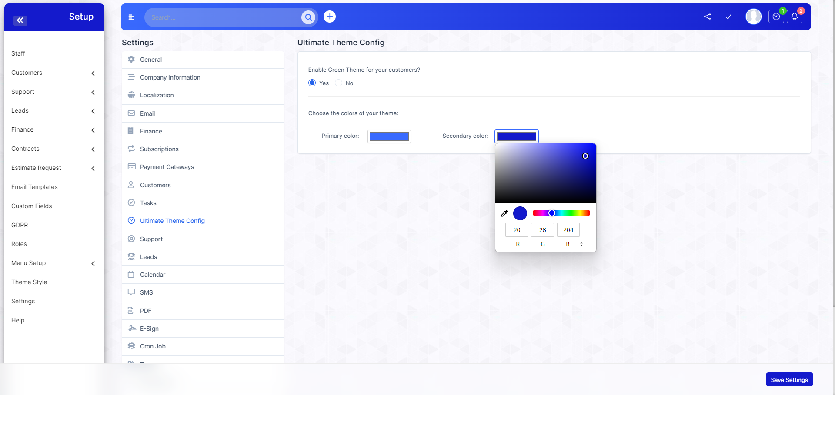Open Theme Style in the sidebar
This screenshot has height=448, width=835.
coord(29,282)
